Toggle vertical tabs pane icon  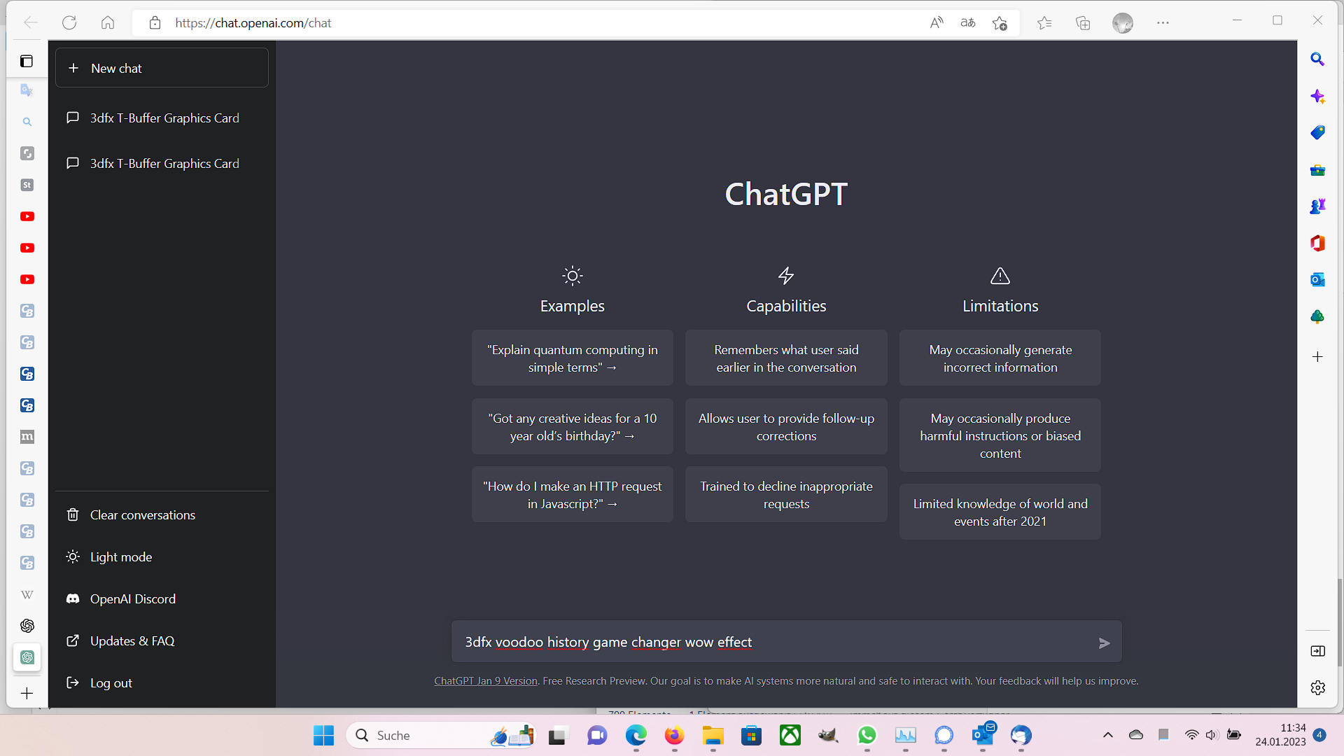pyautogui.click(x=27, y=61)
